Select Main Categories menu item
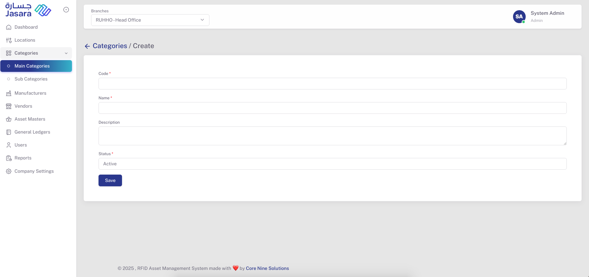589x277 pixels. pyautogui.click(x=32, y=66)
